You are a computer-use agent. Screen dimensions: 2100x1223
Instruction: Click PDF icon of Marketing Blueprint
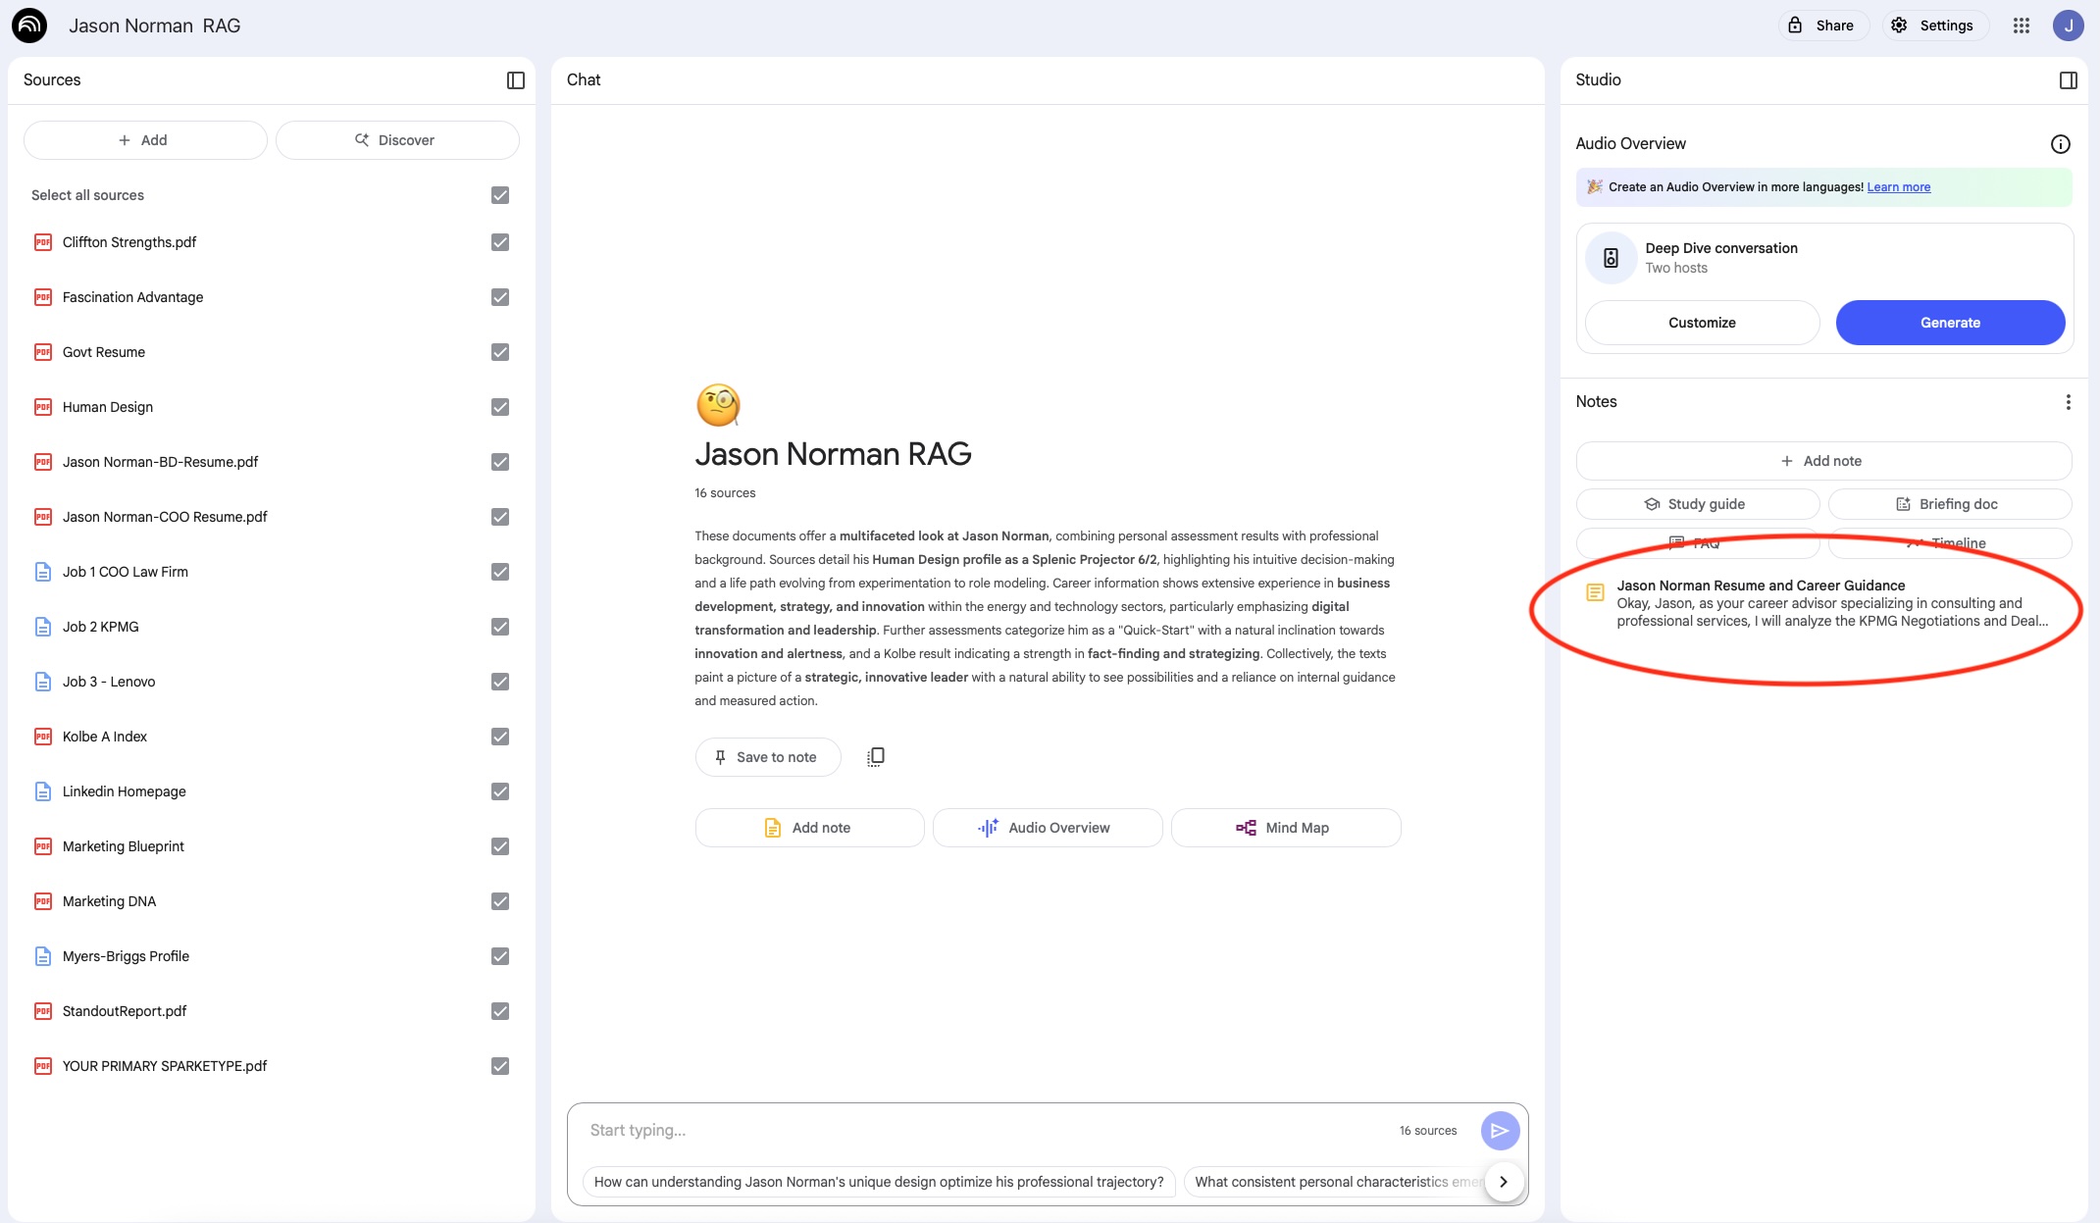tap(43, 846)
